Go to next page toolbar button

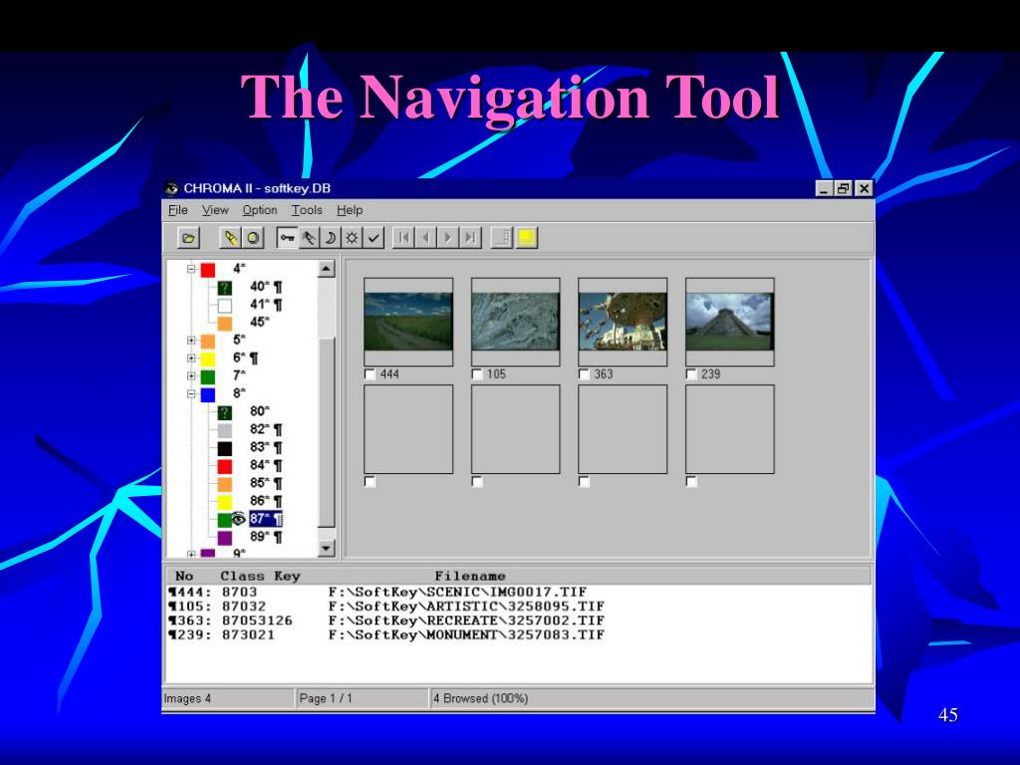click(447, 238)
